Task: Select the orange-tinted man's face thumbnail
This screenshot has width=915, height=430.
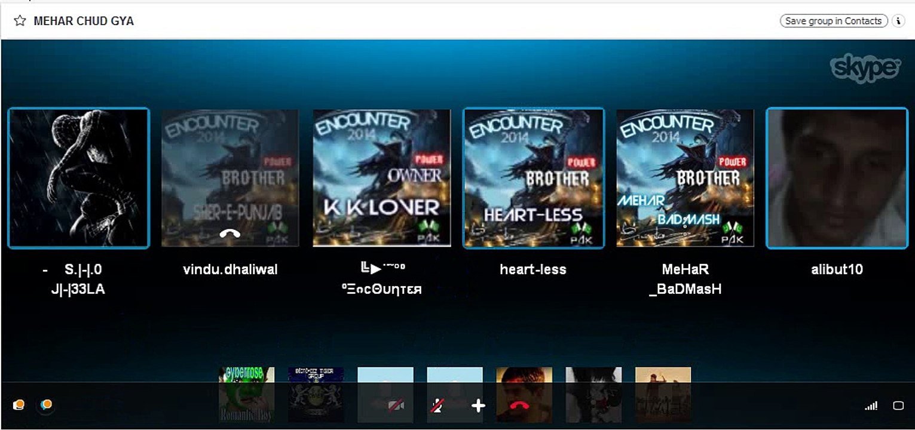Action: click(524, 395)
